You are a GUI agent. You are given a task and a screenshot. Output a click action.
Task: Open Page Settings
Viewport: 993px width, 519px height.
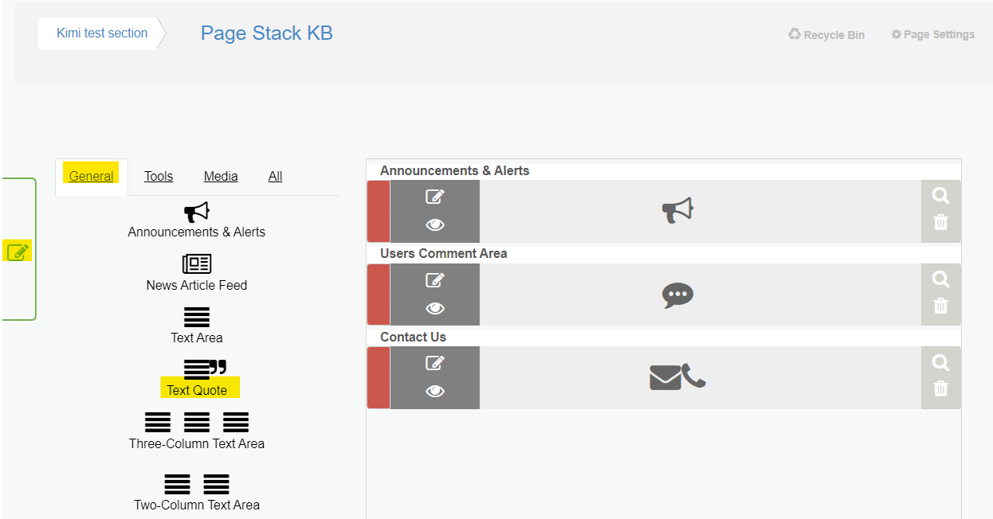click(933, 35)
